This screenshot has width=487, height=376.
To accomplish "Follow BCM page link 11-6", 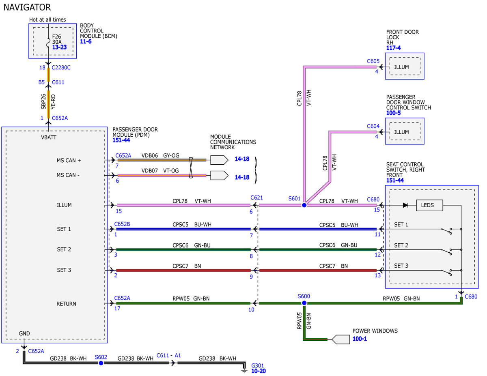I will coord(87,41).
